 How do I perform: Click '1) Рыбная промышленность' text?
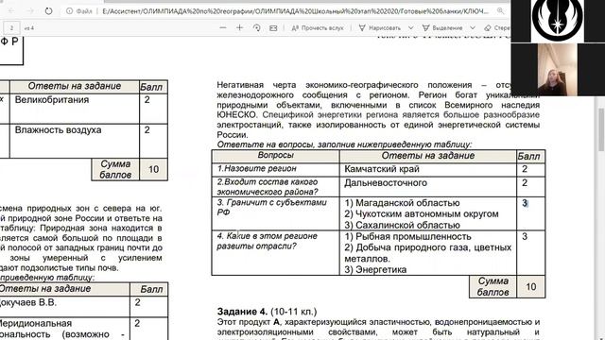click(x=407, y=236)
